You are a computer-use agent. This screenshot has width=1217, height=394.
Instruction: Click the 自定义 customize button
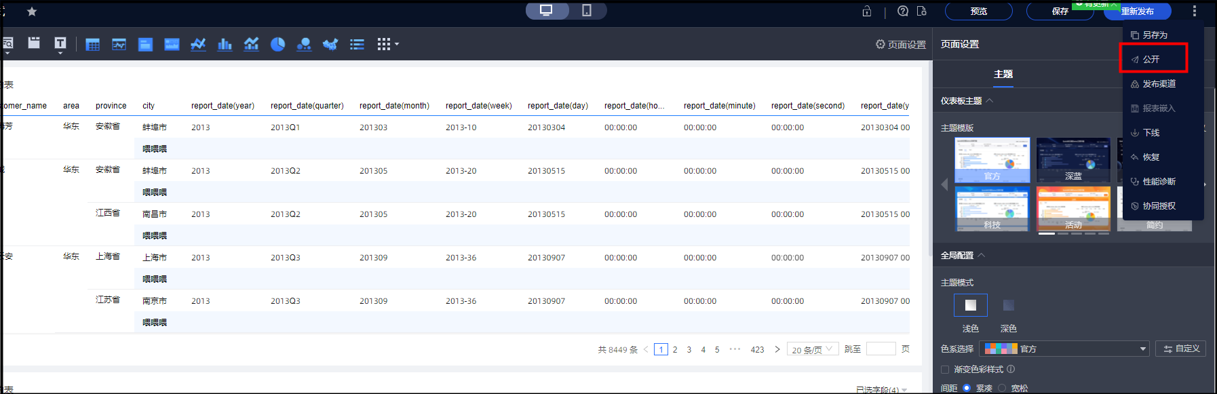click(x=1180, y=349)
